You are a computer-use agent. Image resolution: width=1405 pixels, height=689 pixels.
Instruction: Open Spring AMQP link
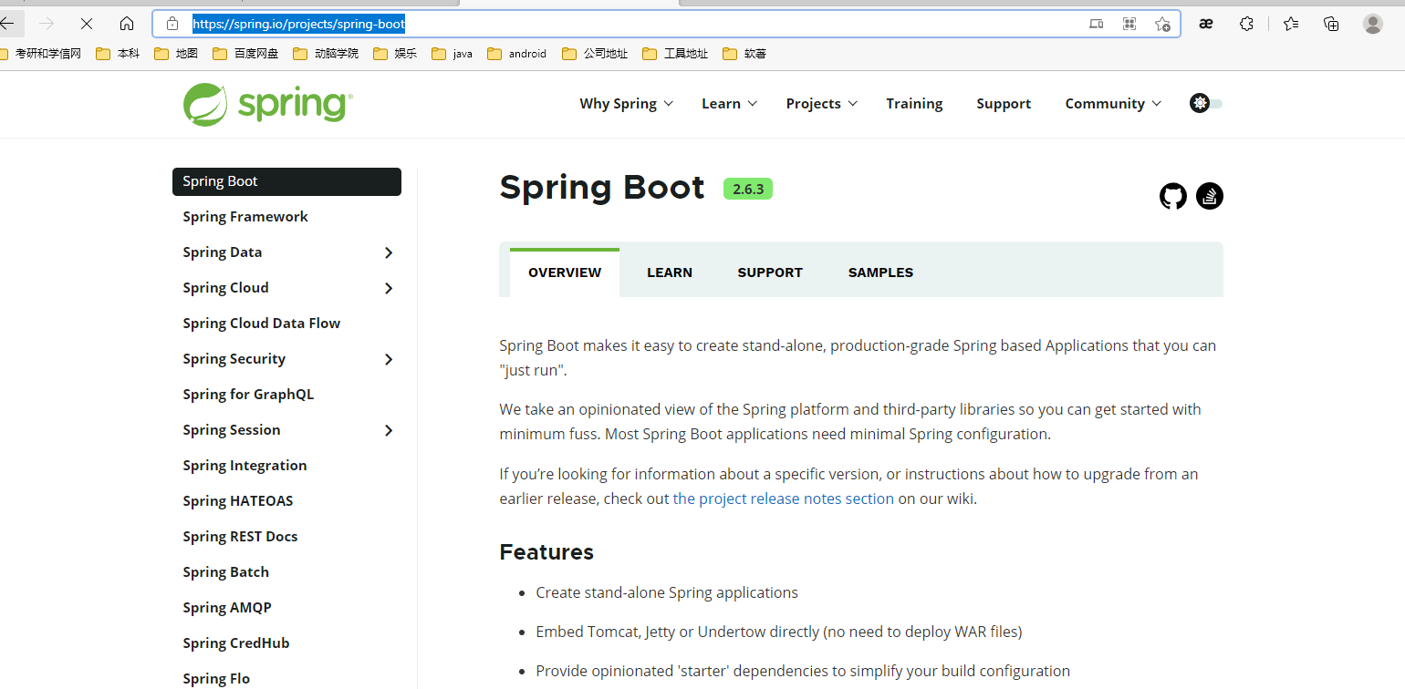click(227, 608)
